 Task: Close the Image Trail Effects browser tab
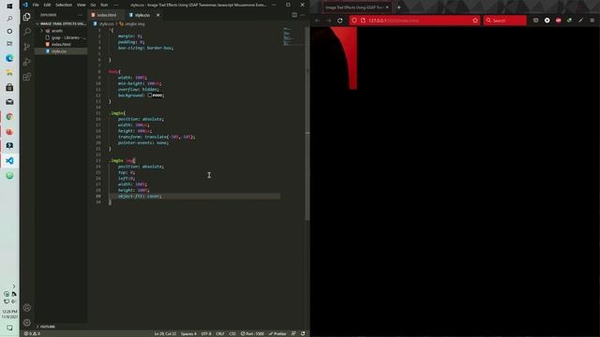pyautogui.click(x=387, y=7)
